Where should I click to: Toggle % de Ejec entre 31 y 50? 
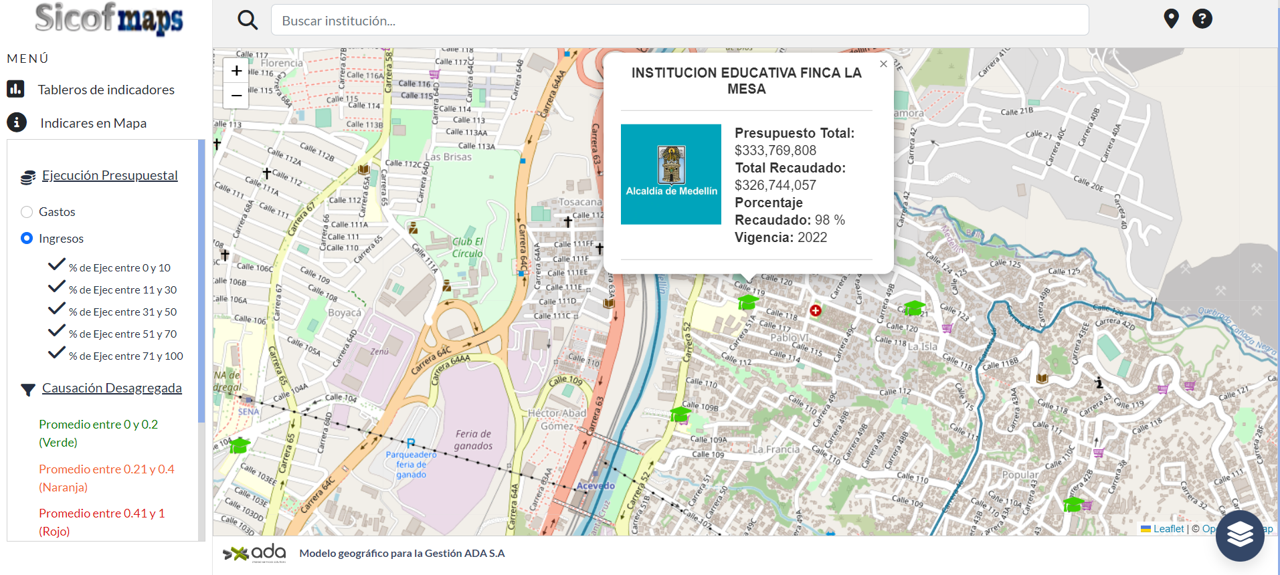pos(57,310)
